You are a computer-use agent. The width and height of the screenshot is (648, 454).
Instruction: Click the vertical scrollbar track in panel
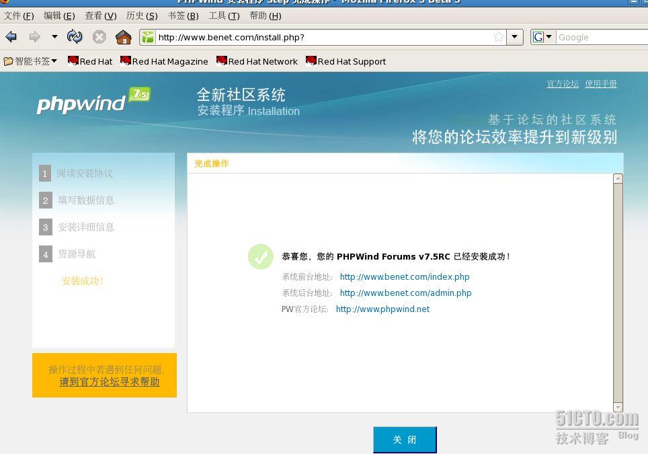(618, 293)
